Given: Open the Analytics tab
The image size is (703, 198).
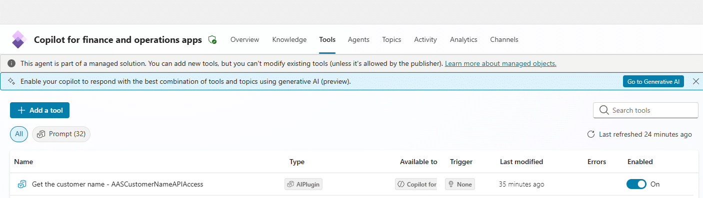Looking at the screenshot, I should coord(463,39).
